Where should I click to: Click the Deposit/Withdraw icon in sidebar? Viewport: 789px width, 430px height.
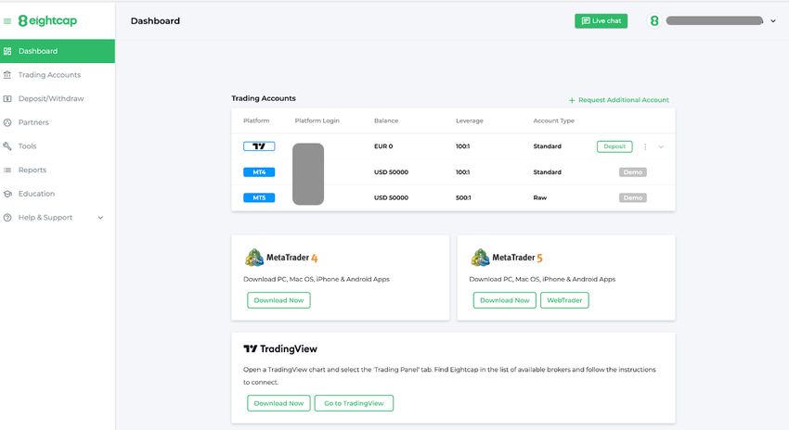7,98
